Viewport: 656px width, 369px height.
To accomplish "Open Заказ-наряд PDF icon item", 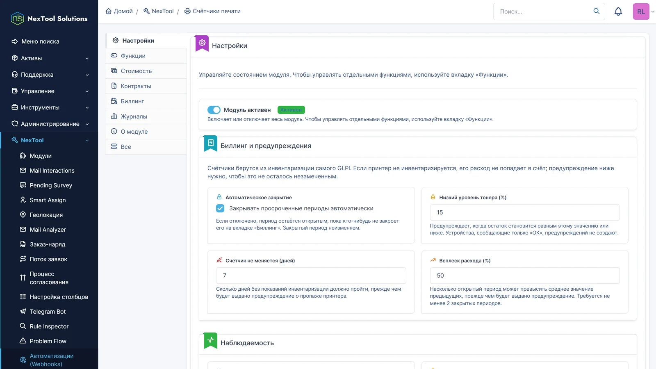I will coord(23,244).
